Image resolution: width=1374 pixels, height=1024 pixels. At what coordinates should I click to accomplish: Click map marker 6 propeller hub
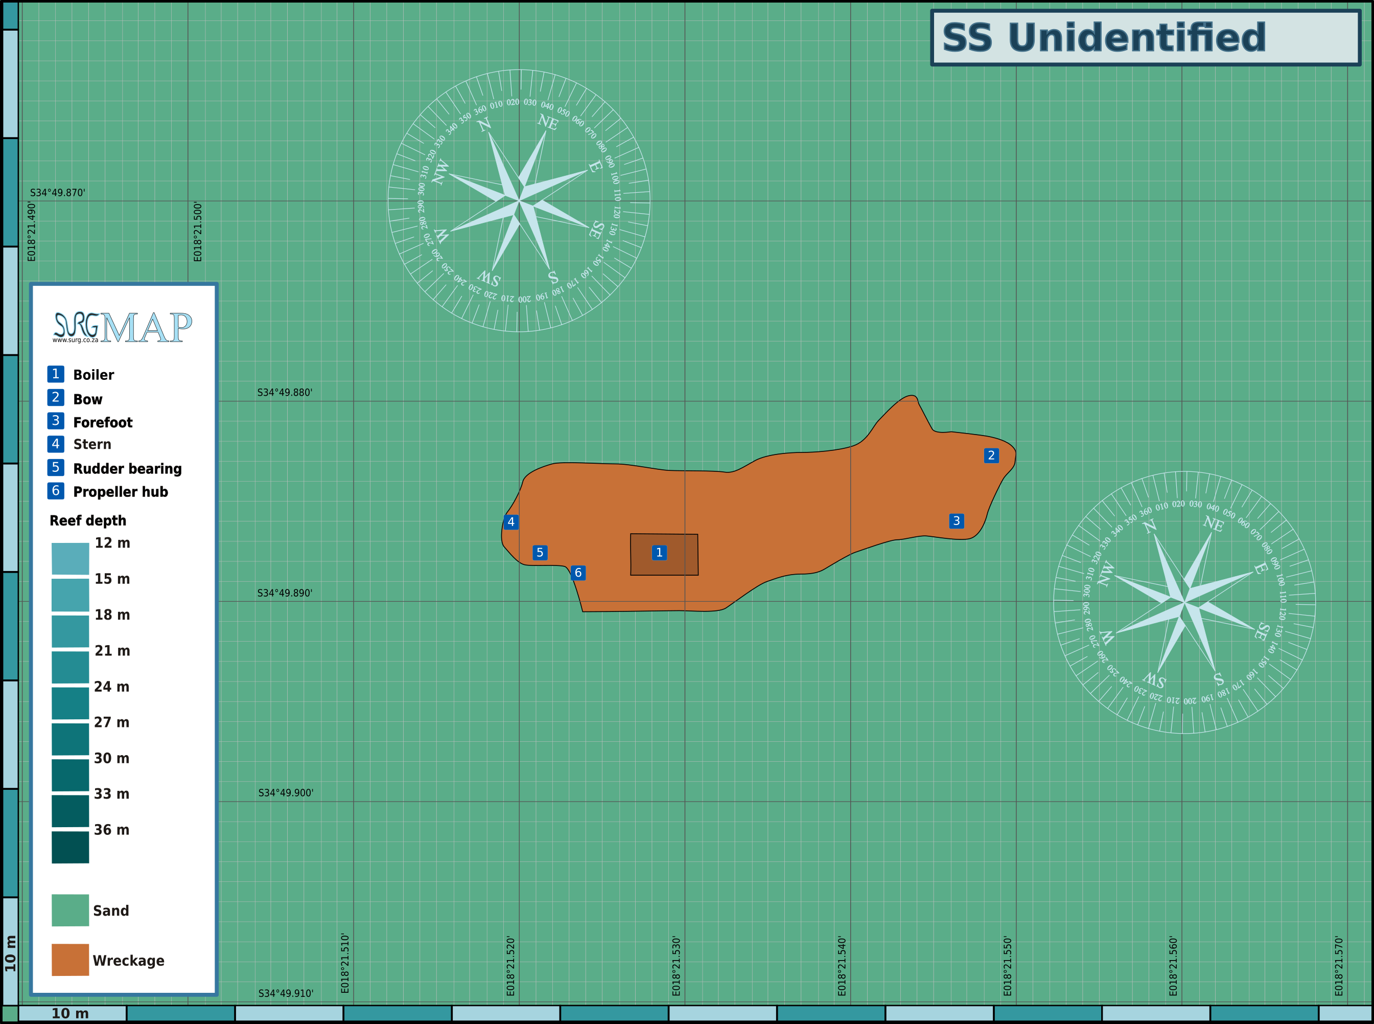[578, 573]
